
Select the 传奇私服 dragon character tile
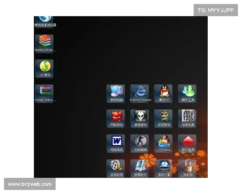[188, 118]
